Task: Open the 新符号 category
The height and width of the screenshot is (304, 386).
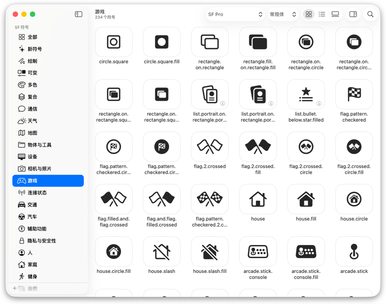Action: 48,49
